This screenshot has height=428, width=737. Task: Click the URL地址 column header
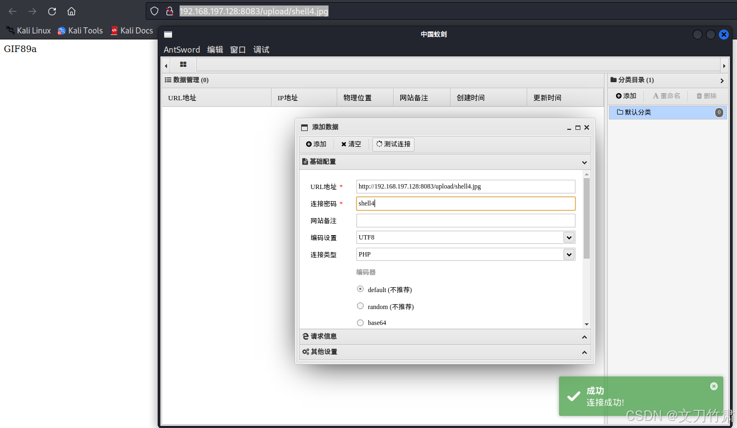tap(216, 98)
